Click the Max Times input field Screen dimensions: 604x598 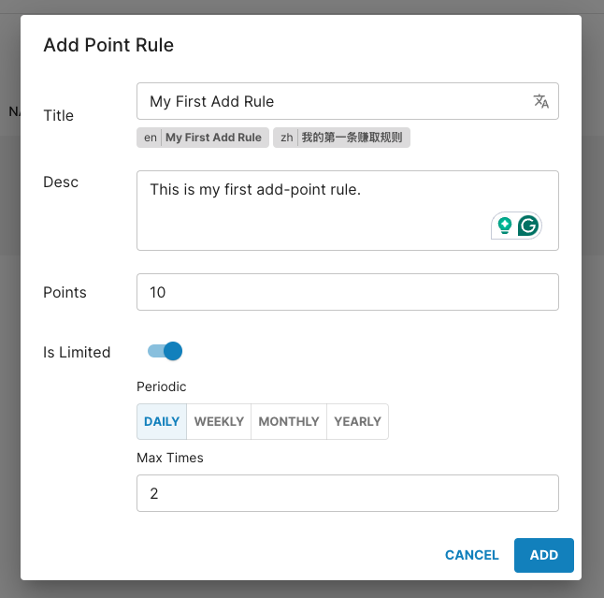tap(347, 493)
